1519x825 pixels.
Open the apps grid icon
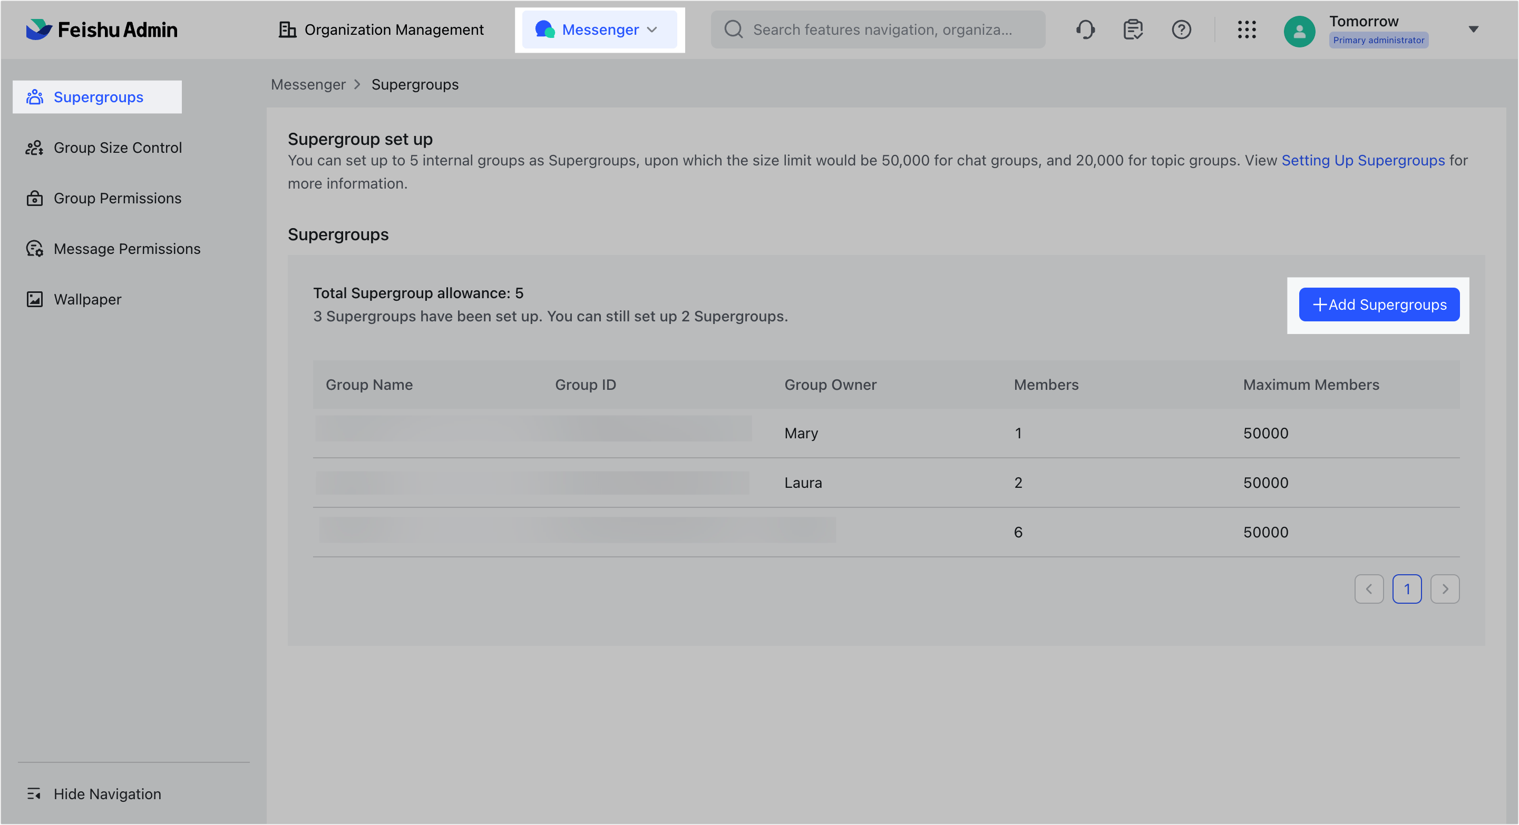pos(1247,30)
